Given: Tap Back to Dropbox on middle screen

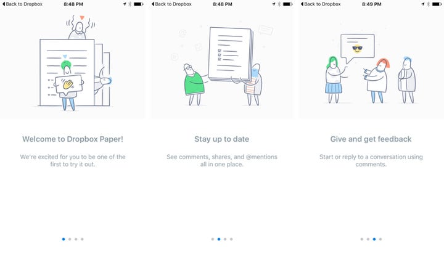Looking at the screenshot, I should coord(171,4).
